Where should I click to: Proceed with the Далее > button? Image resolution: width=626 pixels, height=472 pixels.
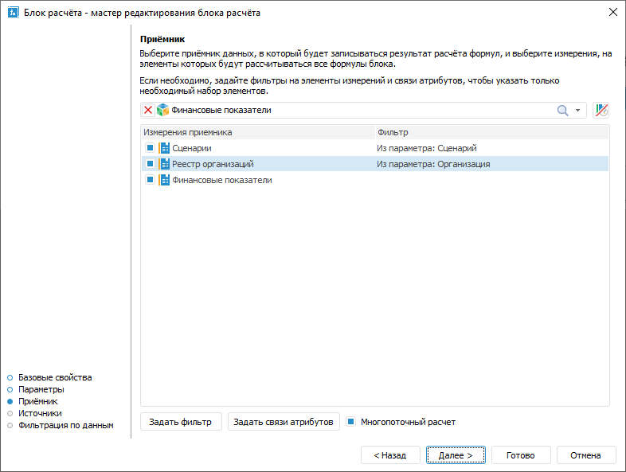click(x=456, y=455)
